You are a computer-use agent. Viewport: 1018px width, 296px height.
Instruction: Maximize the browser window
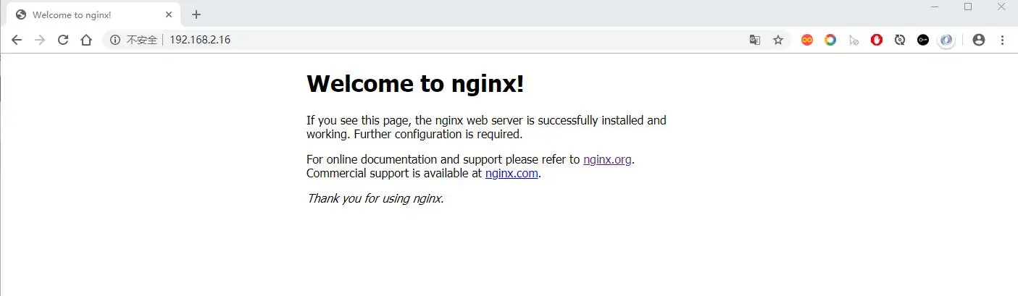[968, 7]
